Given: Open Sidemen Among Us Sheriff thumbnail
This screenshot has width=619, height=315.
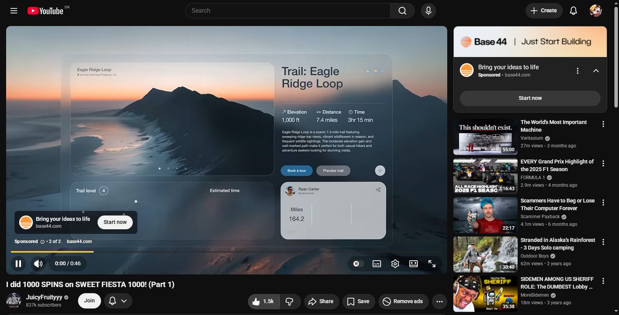Looking at the screenshot, I should pos(485,293).
